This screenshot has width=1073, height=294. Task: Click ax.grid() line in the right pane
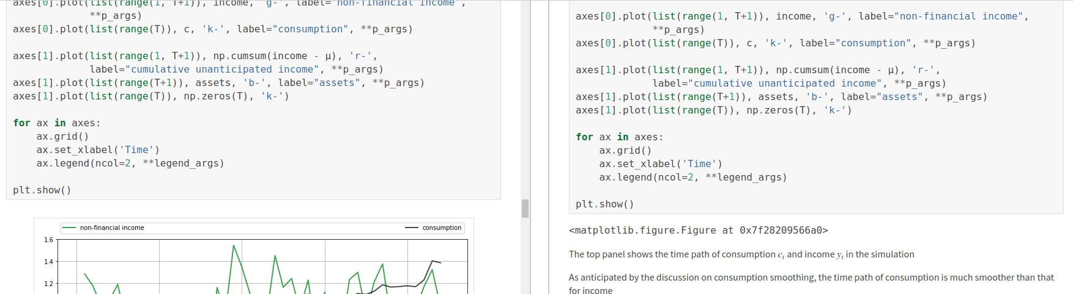click(625, 151)
